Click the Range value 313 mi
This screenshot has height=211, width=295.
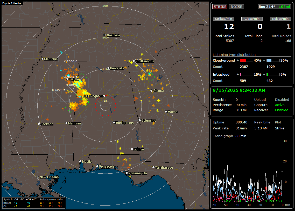tap(241, 110)
